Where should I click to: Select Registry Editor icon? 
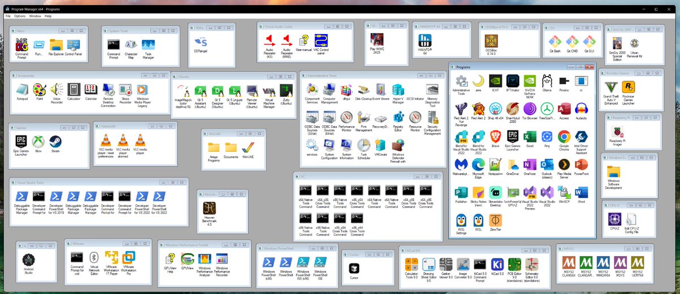click(398, 117)
